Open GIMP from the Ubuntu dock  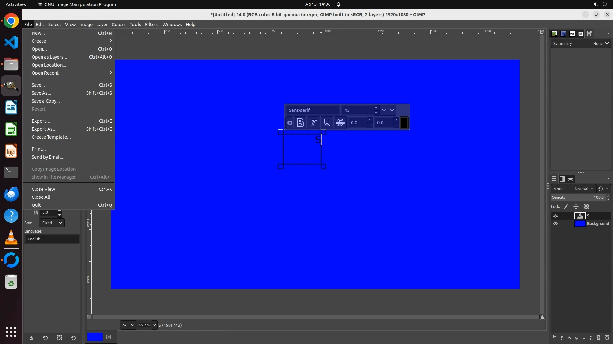[x=11, y=86]
